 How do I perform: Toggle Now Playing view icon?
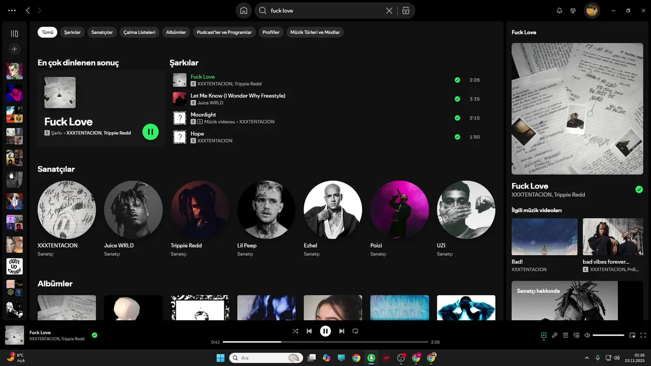[x=544, y=335]
